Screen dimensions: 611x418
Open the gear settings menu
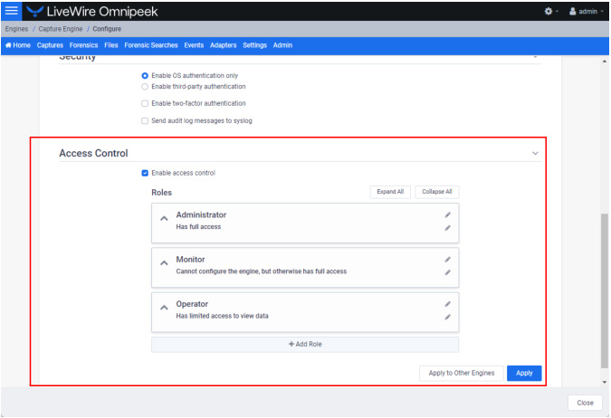click(551, 11)
